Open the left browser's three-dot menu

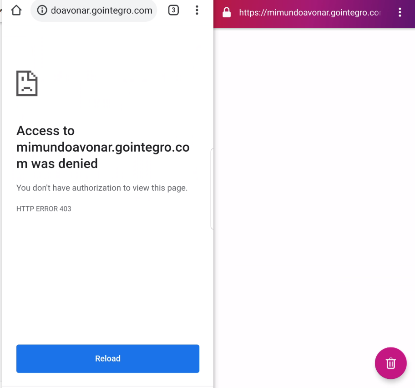[x=197, y=10]
